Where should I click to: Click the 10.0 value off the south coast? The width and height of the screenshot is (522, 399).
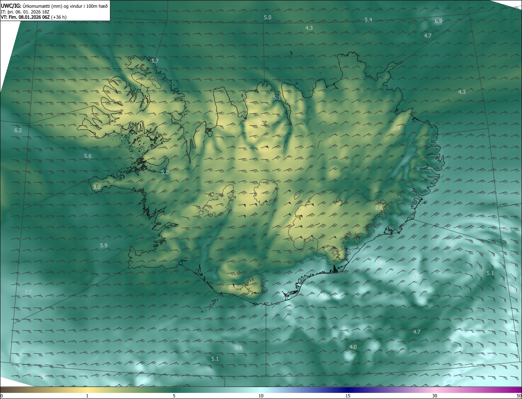tap(325, 297)
